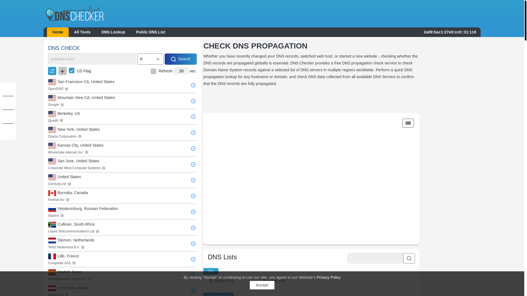Click the Canada flag icon
This screenshot has height=296, width=527.
pyautogui.click(x=52, y=193)
